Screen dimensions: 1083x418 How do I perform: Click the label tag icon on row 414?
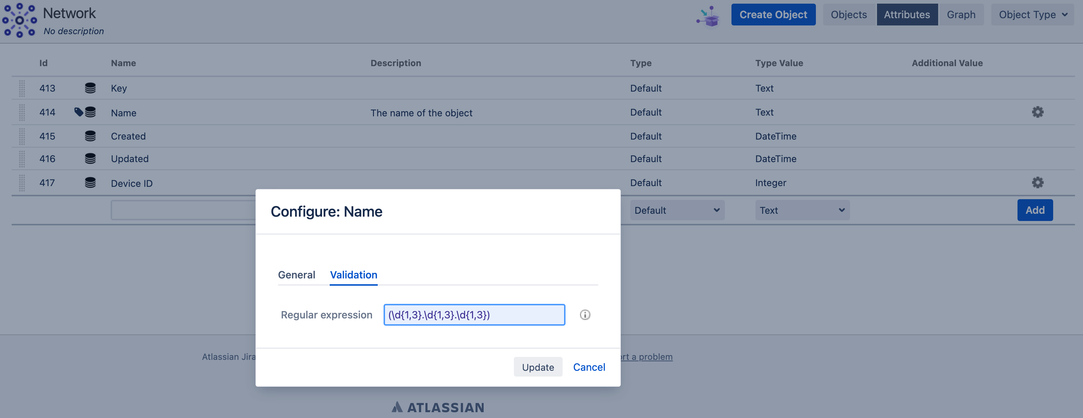click(x=78, y=112)
